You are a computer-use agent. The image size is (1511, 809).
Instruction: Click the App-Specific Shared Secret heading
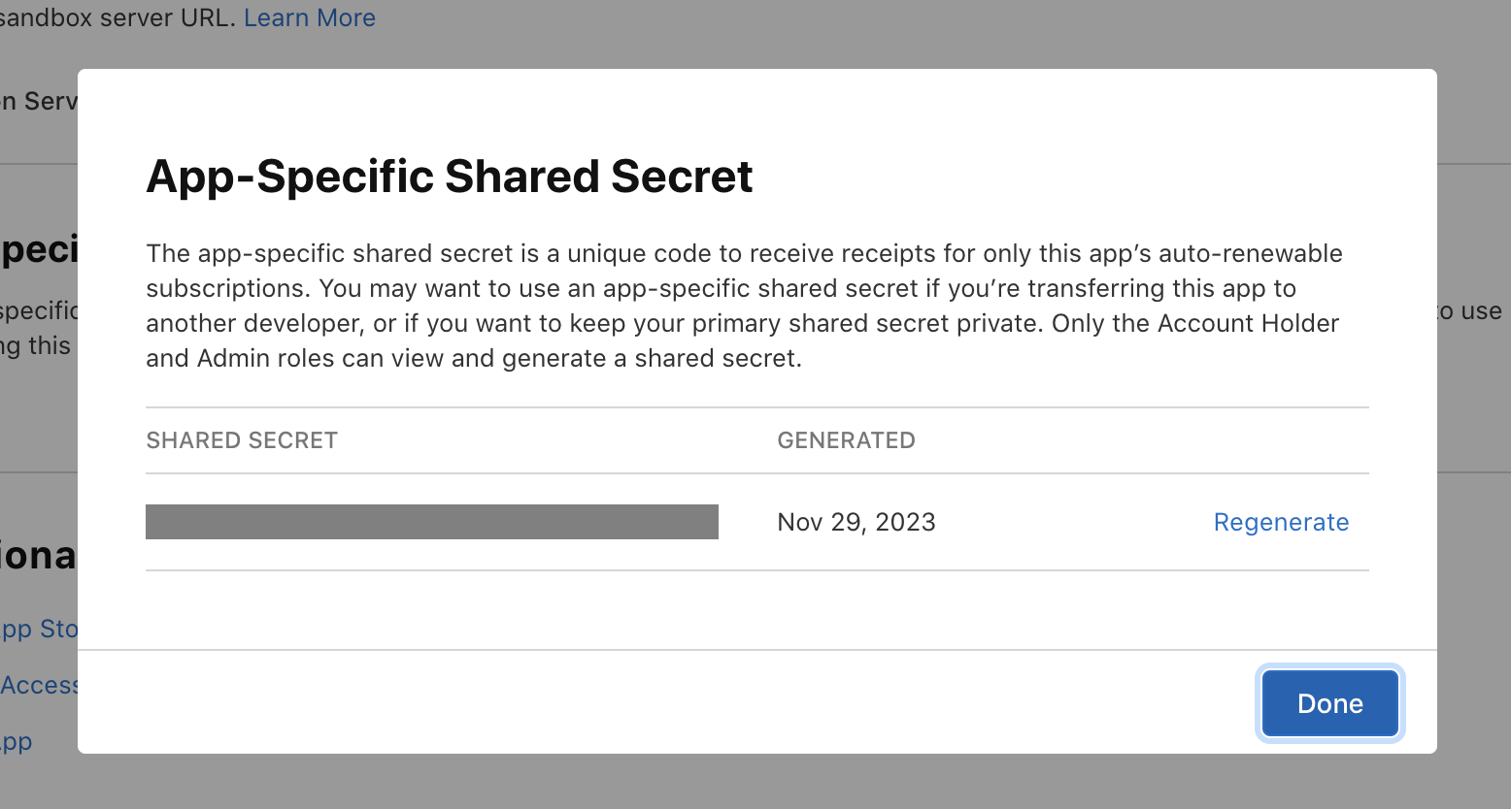[x=449, y=177]
